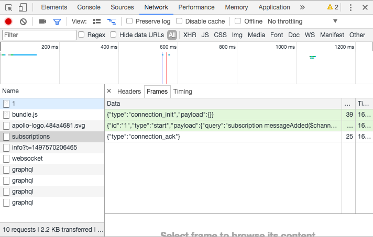Select the websocket request in list

(27, 159)
